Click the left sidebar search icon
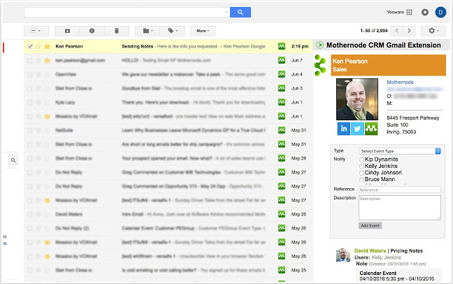Image resolution: width=453 pixels, height=284 pixels. point(13,160)
